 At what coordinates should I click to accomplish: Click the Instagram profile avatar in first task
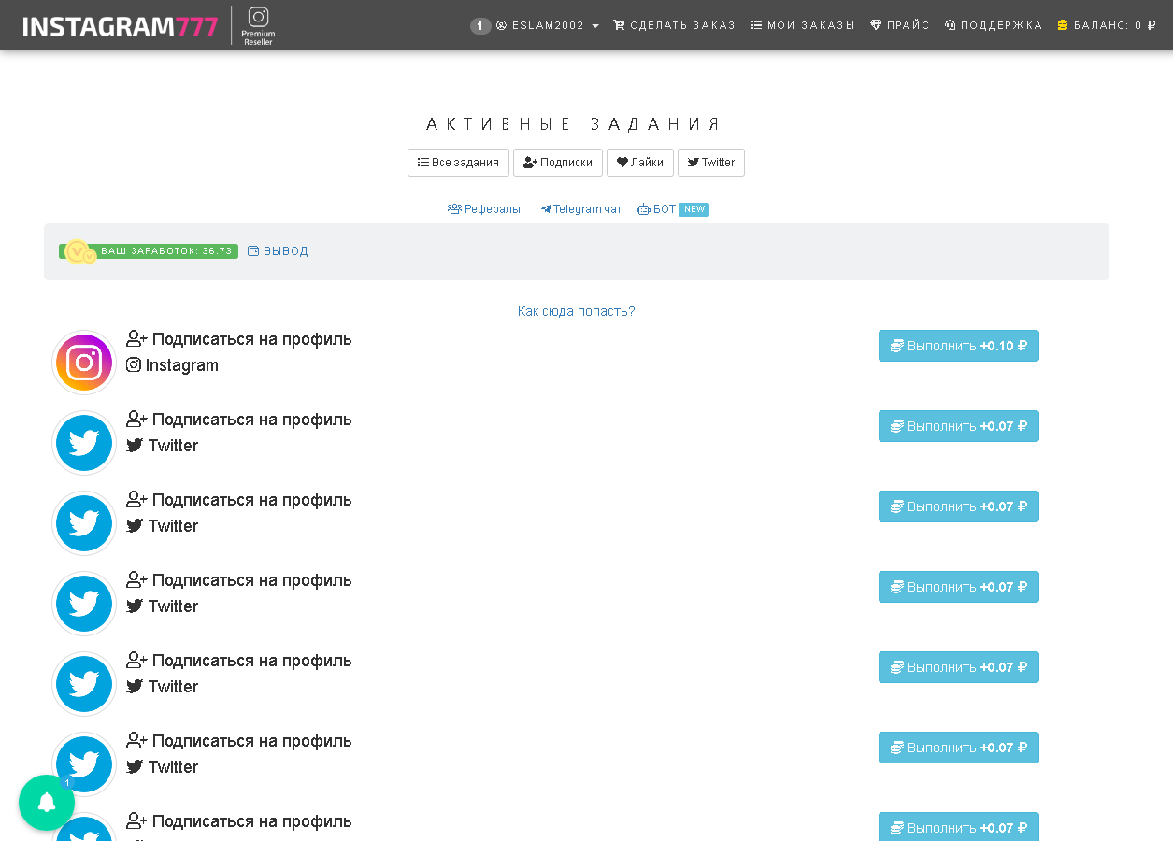click(84, 363)
